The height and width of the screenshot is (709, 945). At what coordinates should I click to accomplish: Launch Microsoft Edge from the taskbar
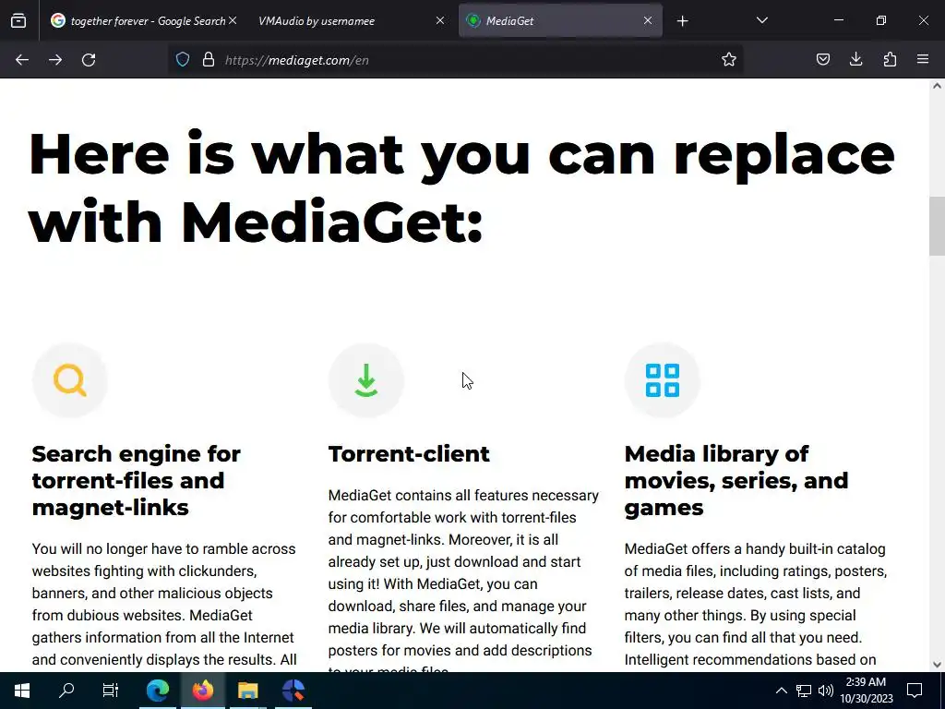point(158,691)
